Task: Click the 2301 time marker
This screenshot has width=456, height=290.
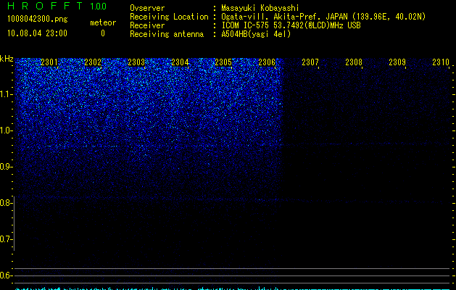Action: 49,62
